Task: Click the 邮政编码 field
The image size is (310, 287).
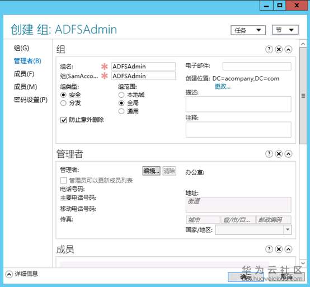Action: tap(274, 220)
